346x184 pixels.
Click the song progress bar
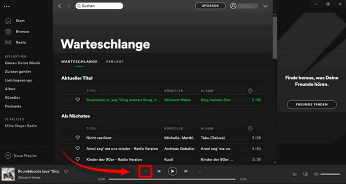coord(172,179)
